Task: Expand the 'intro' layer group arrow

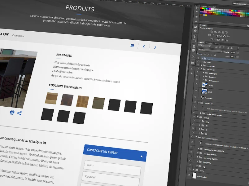Action: pyautogui.click(x=202, y=62)
